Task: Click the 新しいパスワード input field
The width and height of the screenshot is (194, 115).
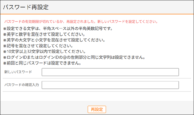Action: click(110, 72)
